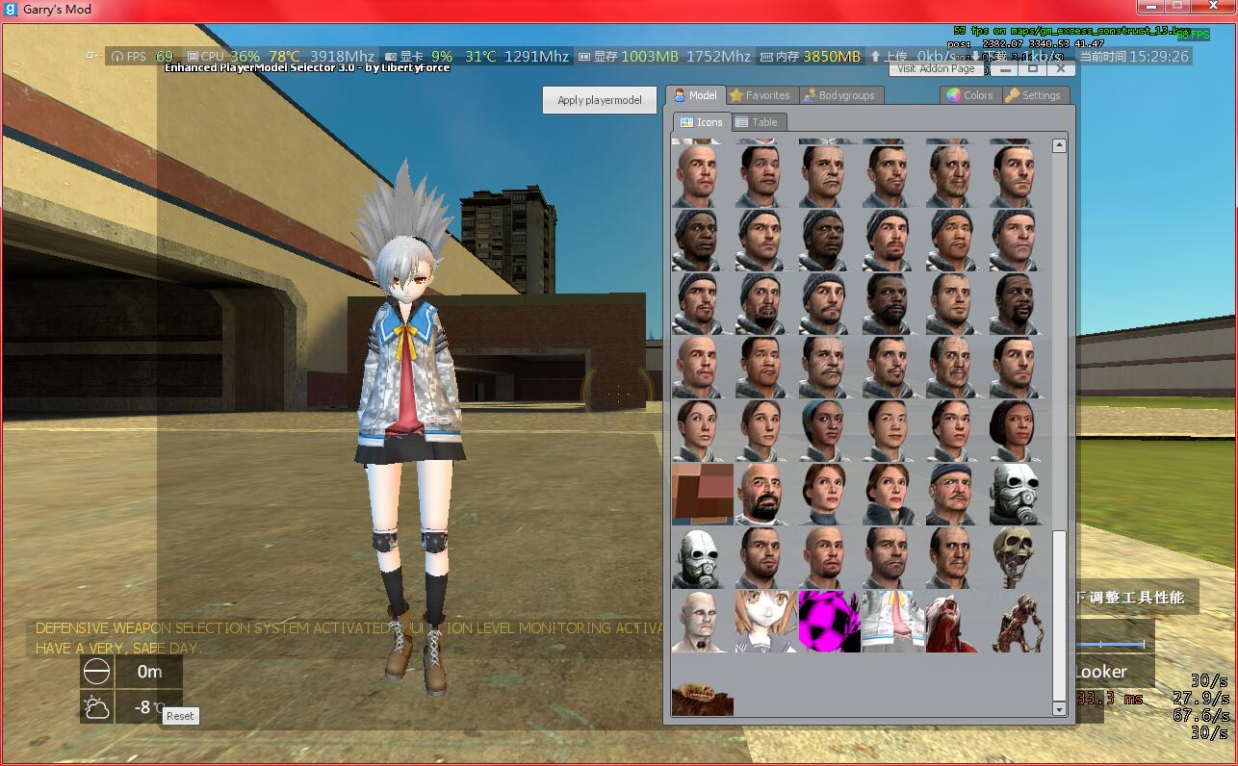Minimize the PlayerModel Selector panel
Screen dimensions: 1238x766
pos(1006,69)
